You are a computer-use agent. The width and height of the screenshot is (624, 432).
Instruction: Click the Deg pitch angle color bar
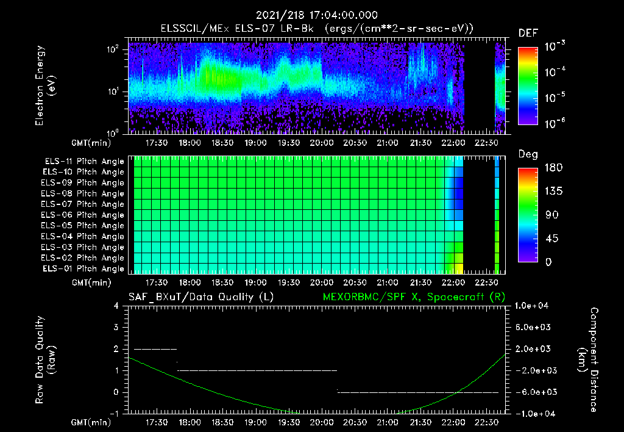coord(528,215)
